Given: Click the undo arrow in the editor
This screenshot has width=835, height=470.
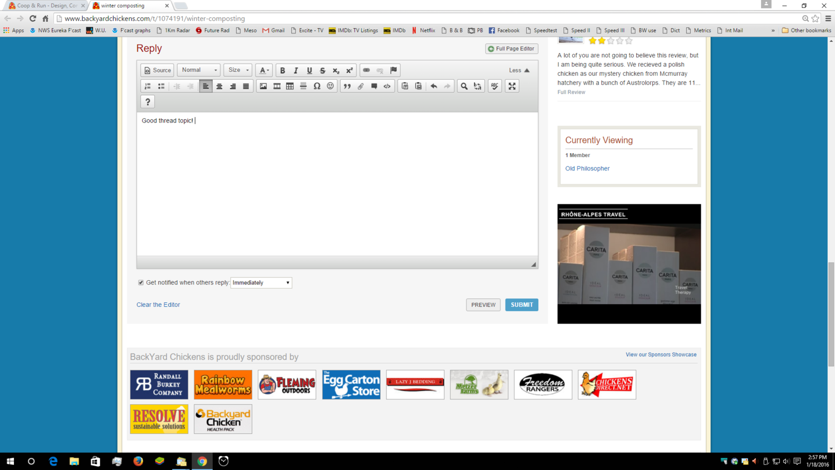Looking at the screenshot, I should click(434, 86).
